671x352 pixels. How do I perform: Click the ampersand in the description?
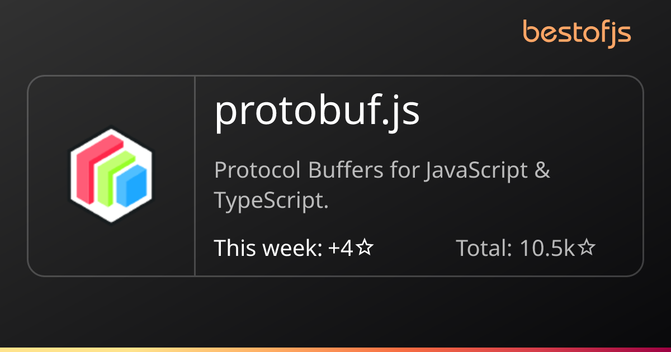point(542,170)
